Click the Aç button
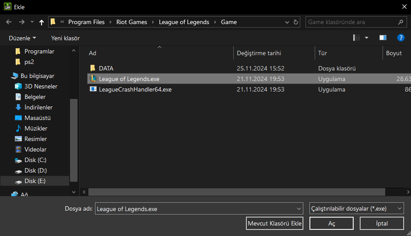The image size is (411, 236). tap(331, 223)
